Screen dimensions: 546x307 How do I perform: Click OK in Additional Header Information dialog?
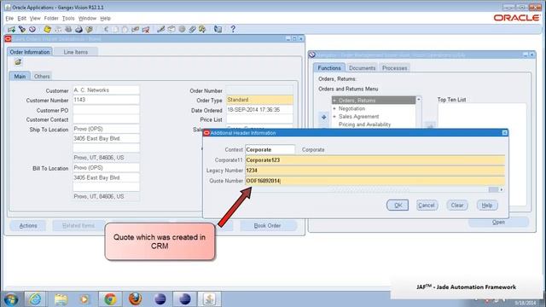click(398, 206)
